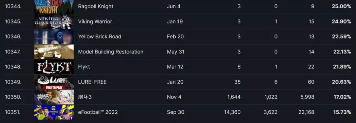Open the Model Building Restoration link
The height and width of the screenshot is (123, 356).
[x=110, y=52]
